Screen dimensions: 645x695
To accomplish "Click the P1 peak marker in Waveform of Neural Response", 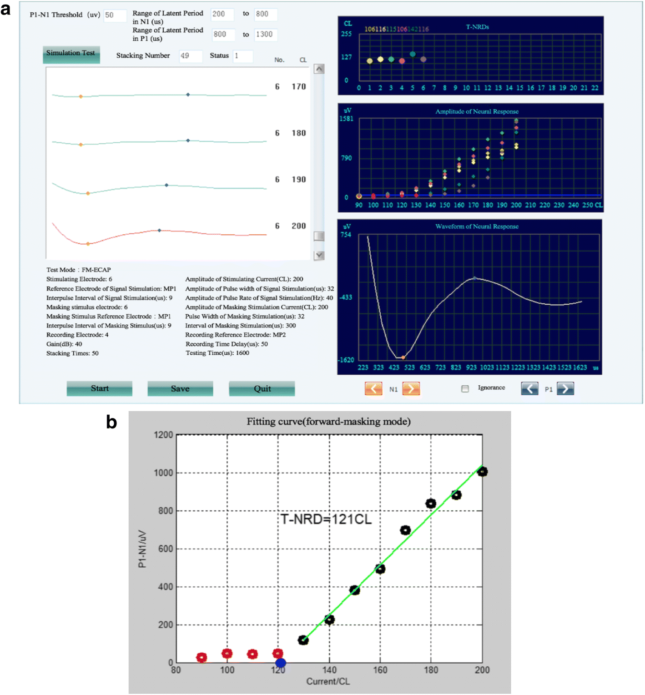I will click(474, 278).
